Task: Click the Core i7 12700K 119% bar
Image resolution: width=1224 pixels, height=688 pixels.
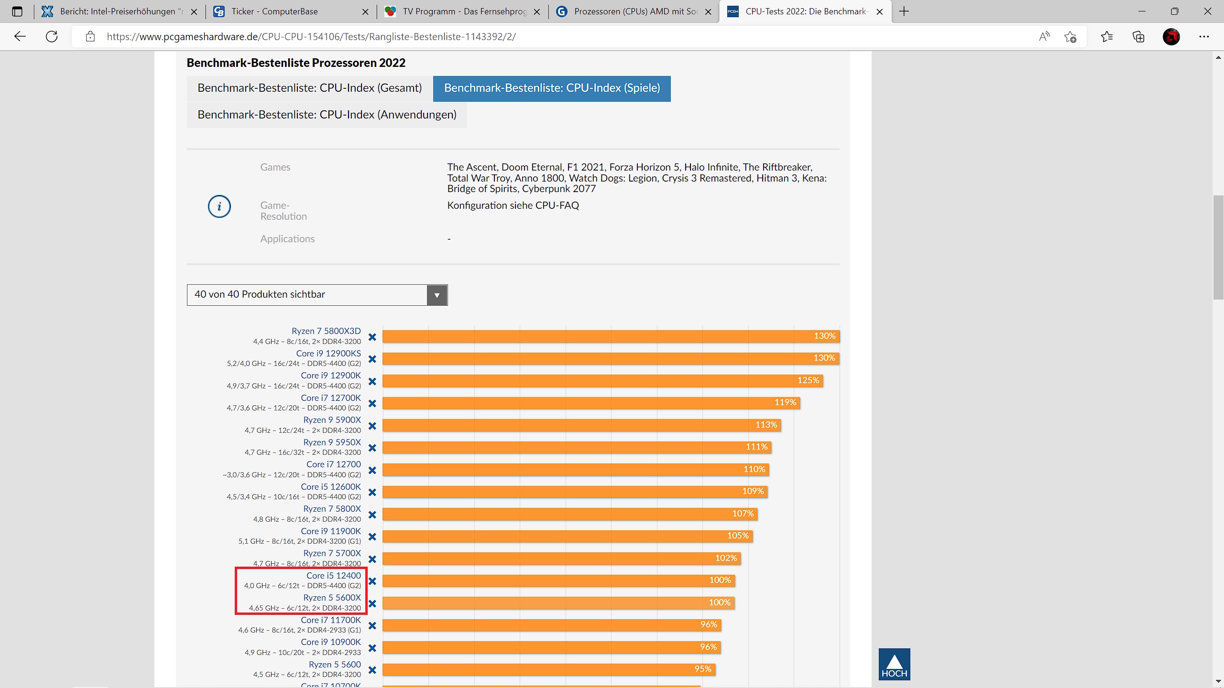Action: [590, 403]
